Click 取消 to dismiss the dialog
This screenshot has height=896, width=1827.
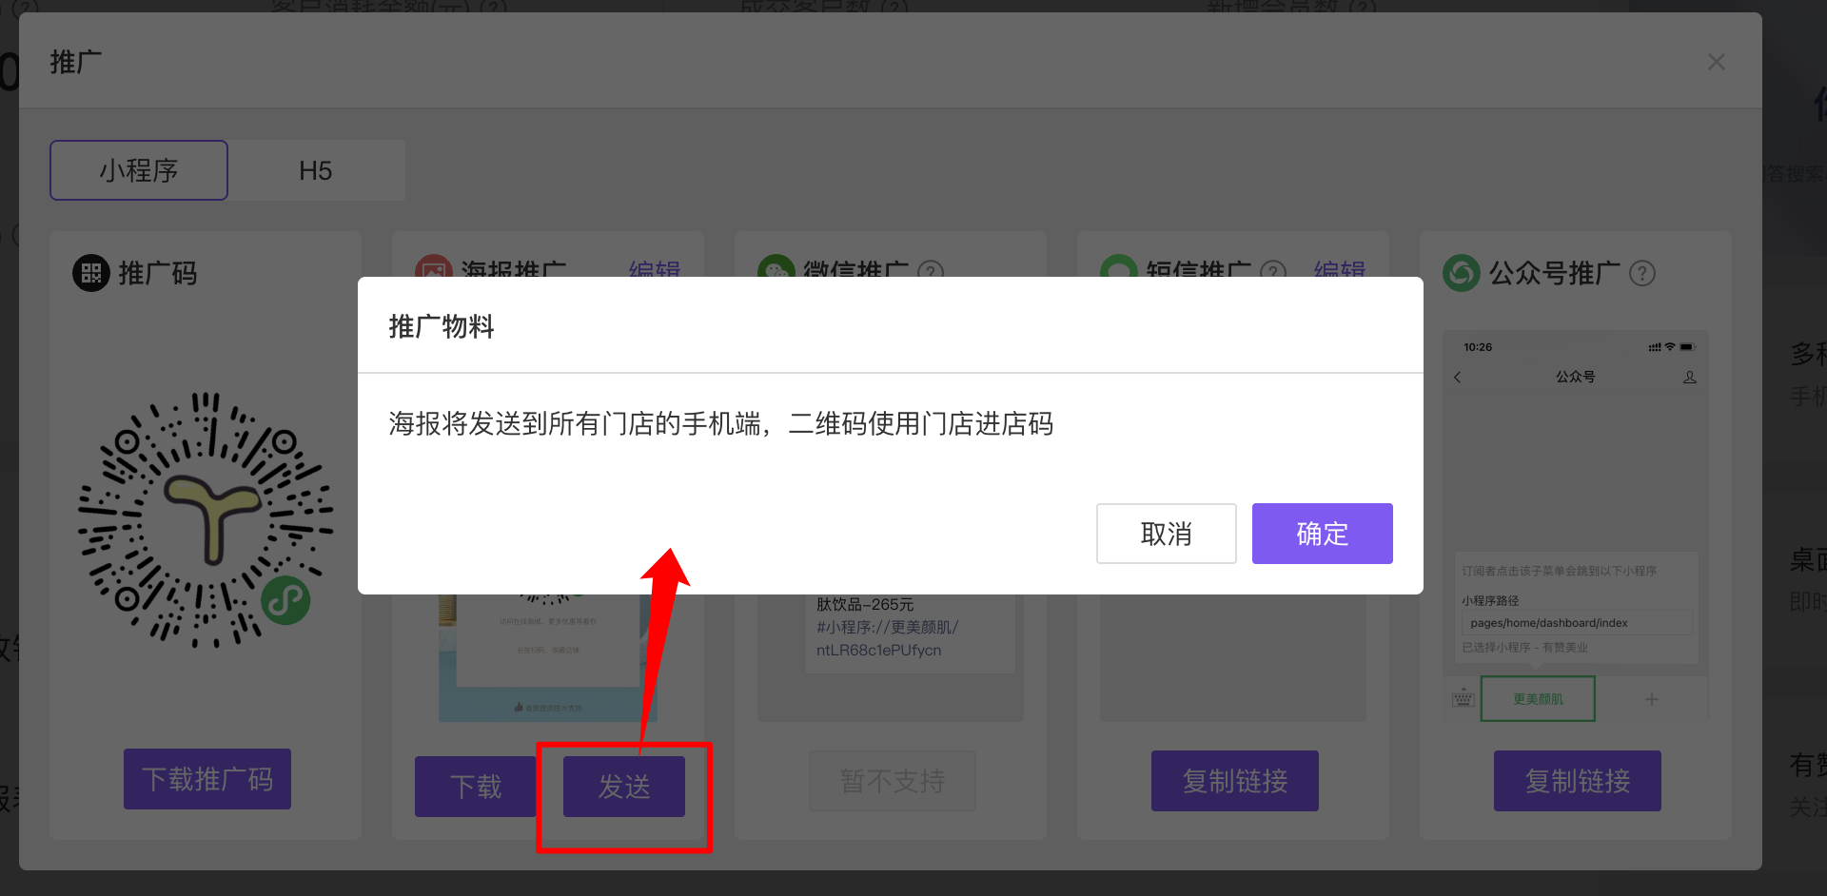pos(1166,534)
